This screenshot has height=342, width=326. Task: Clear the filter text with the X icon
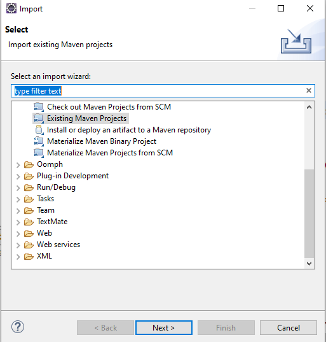point(309,90)
